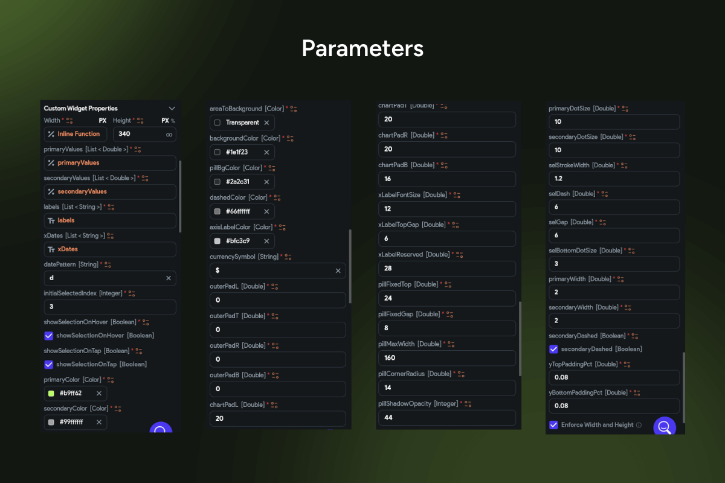Remove the primaryColor value #b9ff62
The height and width of the screenshot is (483, 725).
[x=99, y=393]
